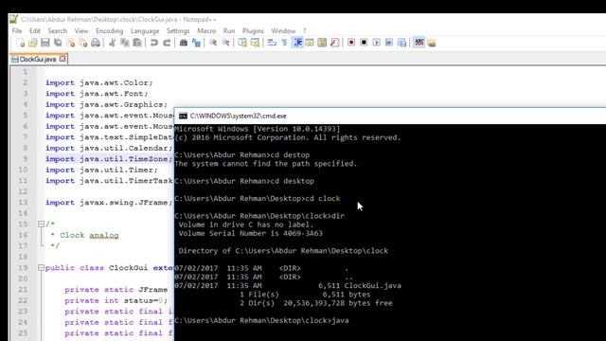The image size is (606, 341).
Task: Open the Plugins menu
Action: [x=253, y=31]
